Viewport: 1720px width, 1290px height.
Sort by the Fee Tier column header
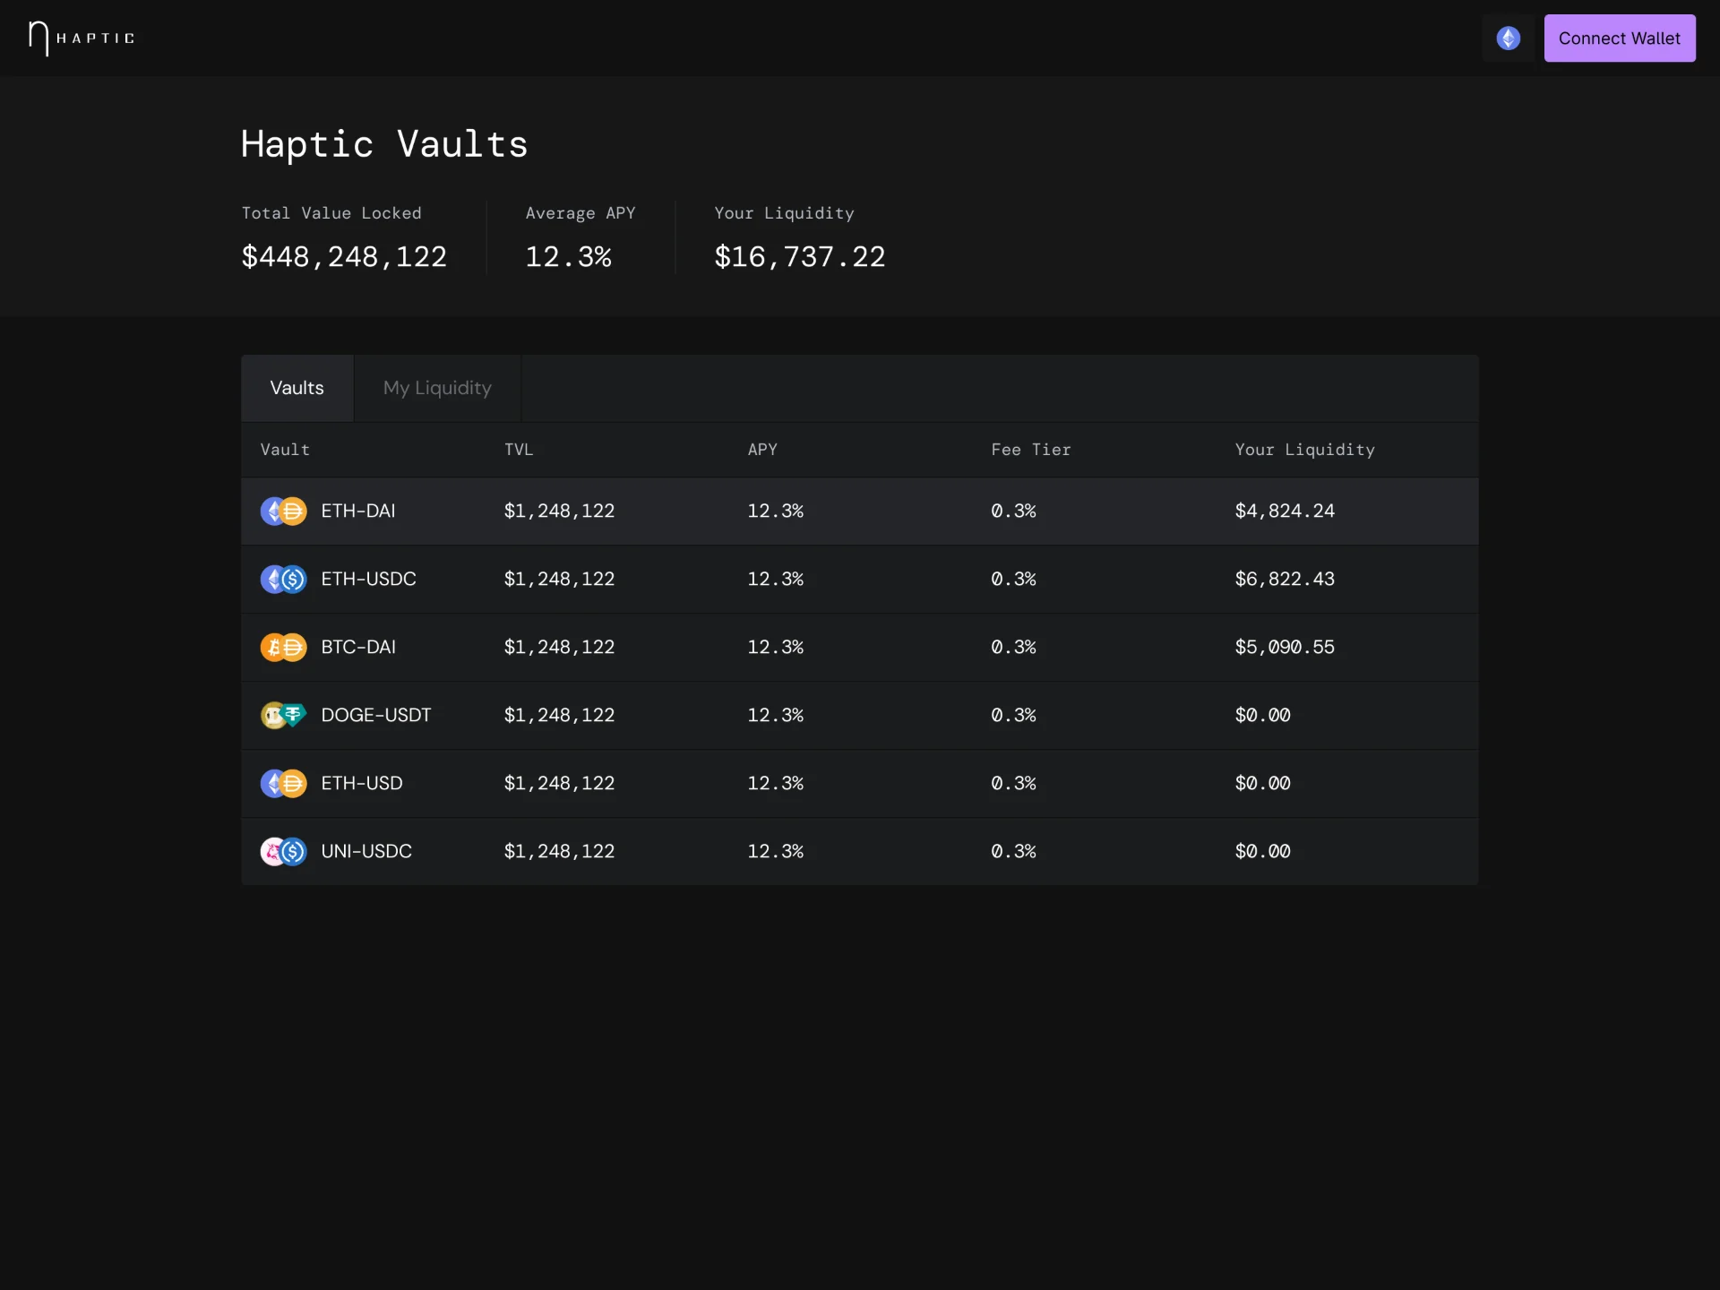click(x=1031, y=450)
